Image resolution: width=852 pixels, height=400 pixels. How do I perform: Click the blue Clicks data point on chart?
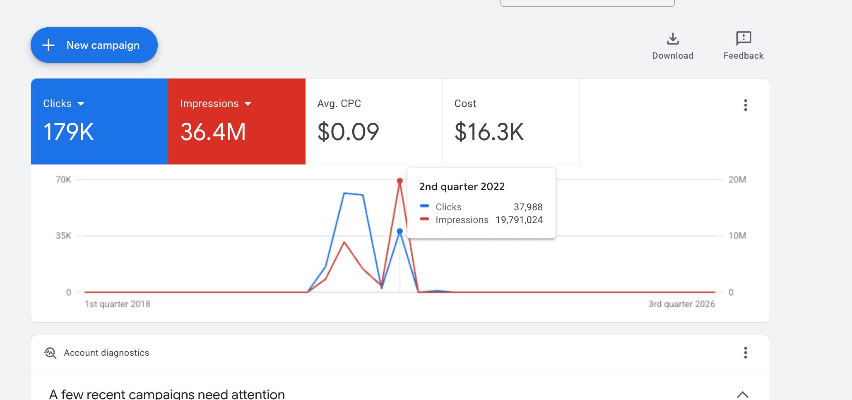400,231
